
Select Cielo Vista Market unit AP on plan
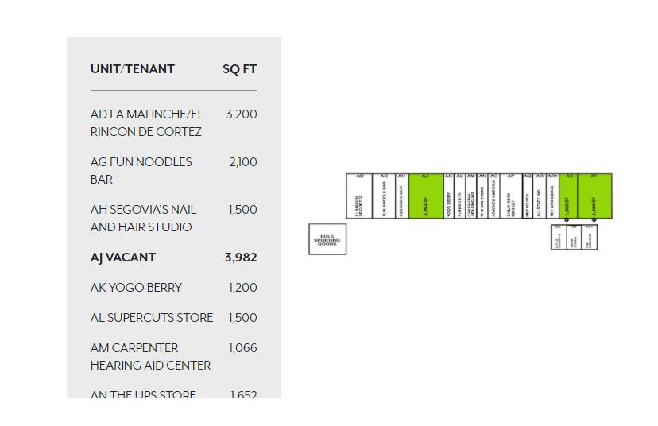click(x=511, y=197)
